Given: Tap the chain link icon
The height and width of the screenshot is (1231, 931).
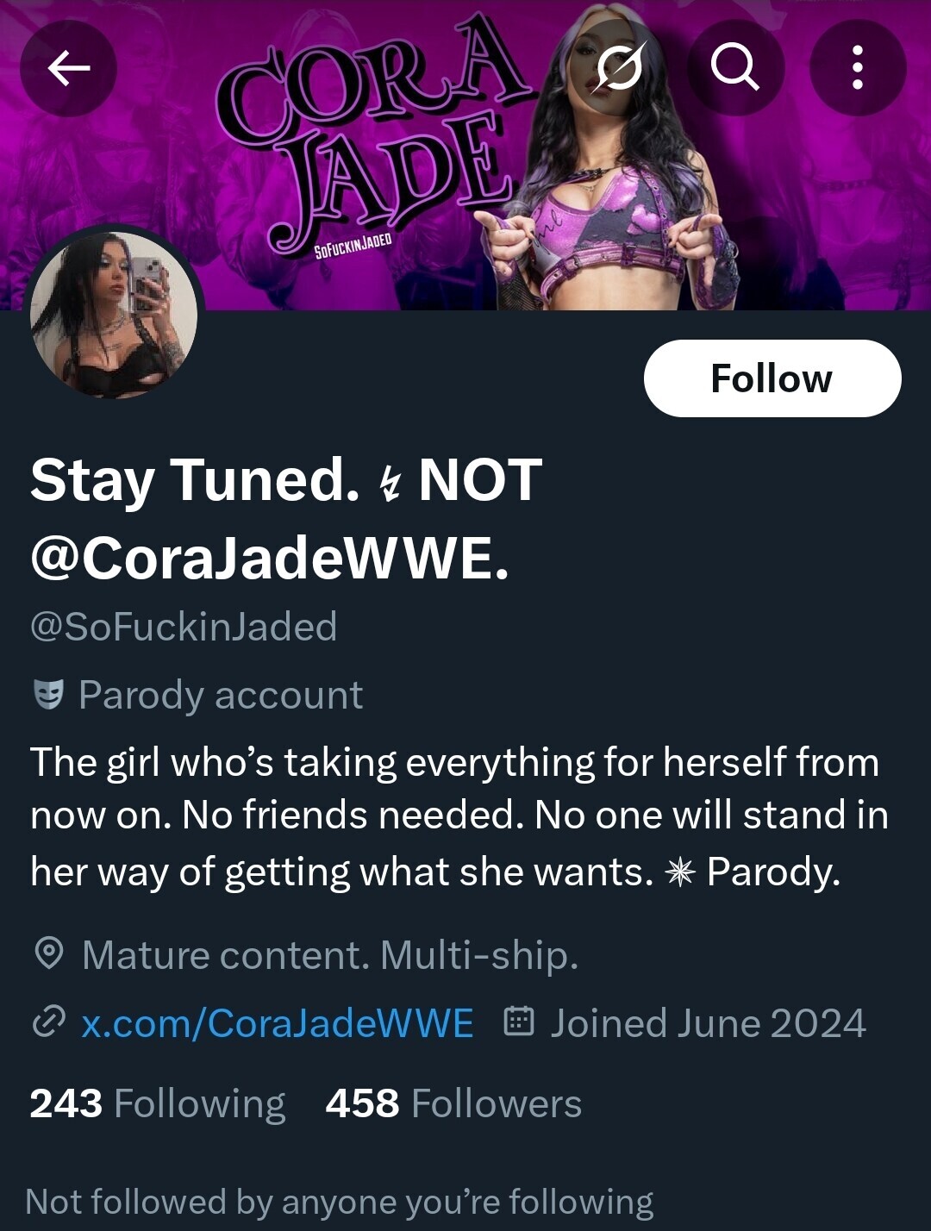Looking at the screenshot, I should (48, 1023).
